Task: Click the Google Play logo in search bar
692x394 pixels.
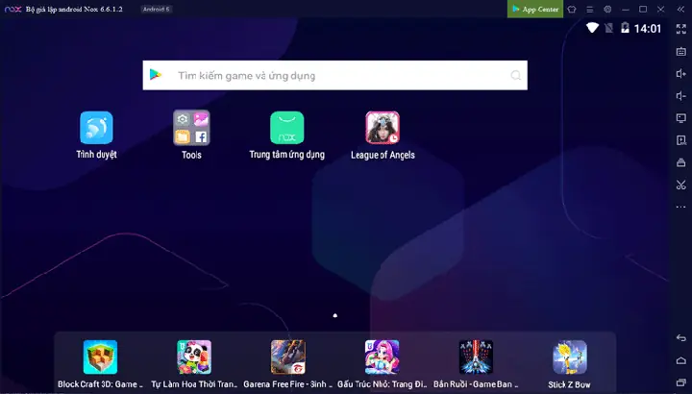Action: (156, 75)
